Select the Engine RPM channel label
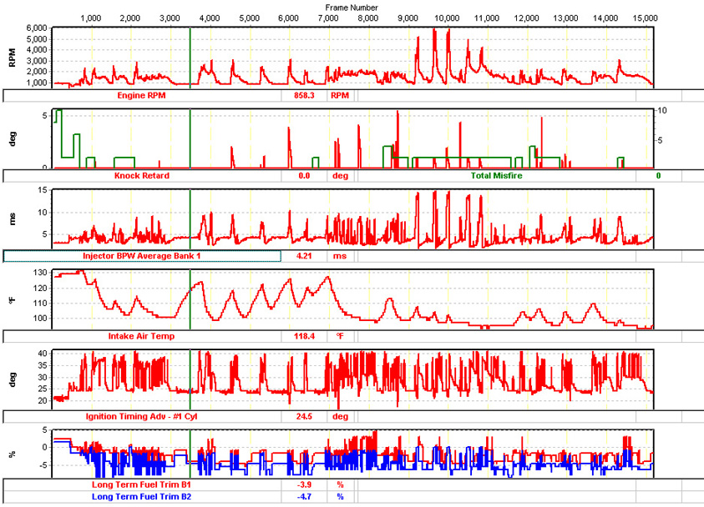The image size is (704, 507). (x=142, y=96)
